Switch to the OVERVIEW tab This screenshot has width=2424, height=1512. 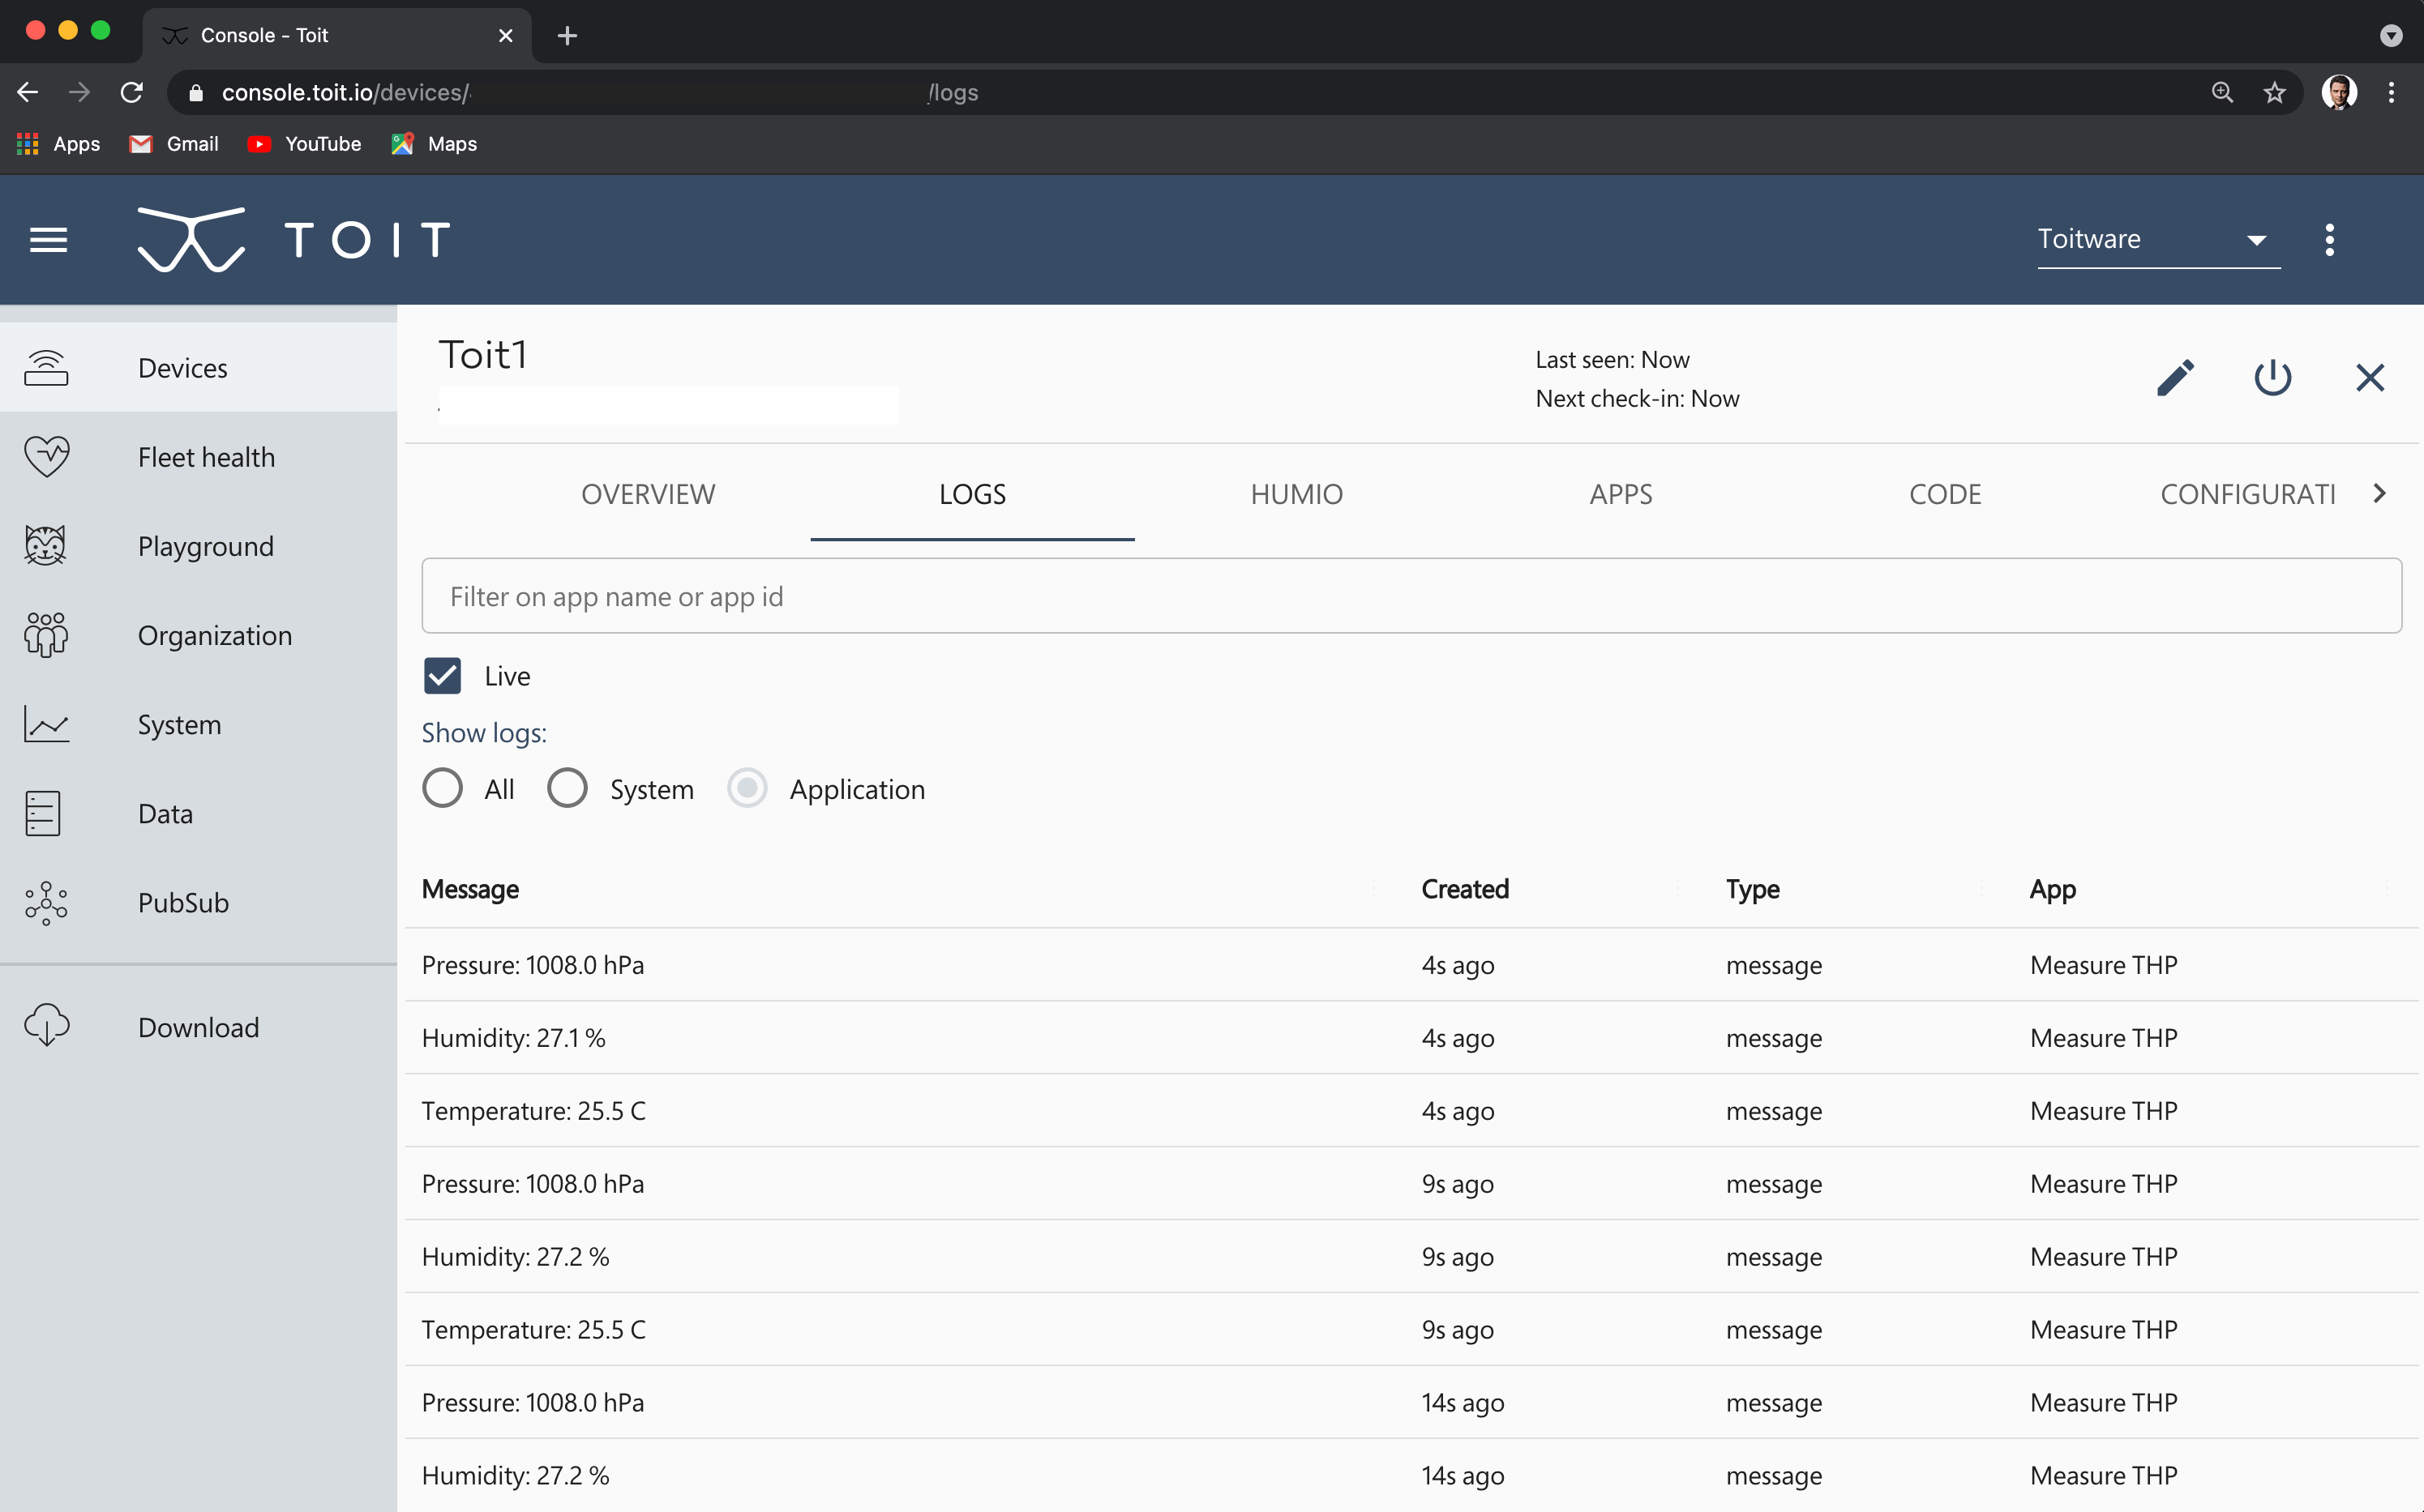point(649,494)
